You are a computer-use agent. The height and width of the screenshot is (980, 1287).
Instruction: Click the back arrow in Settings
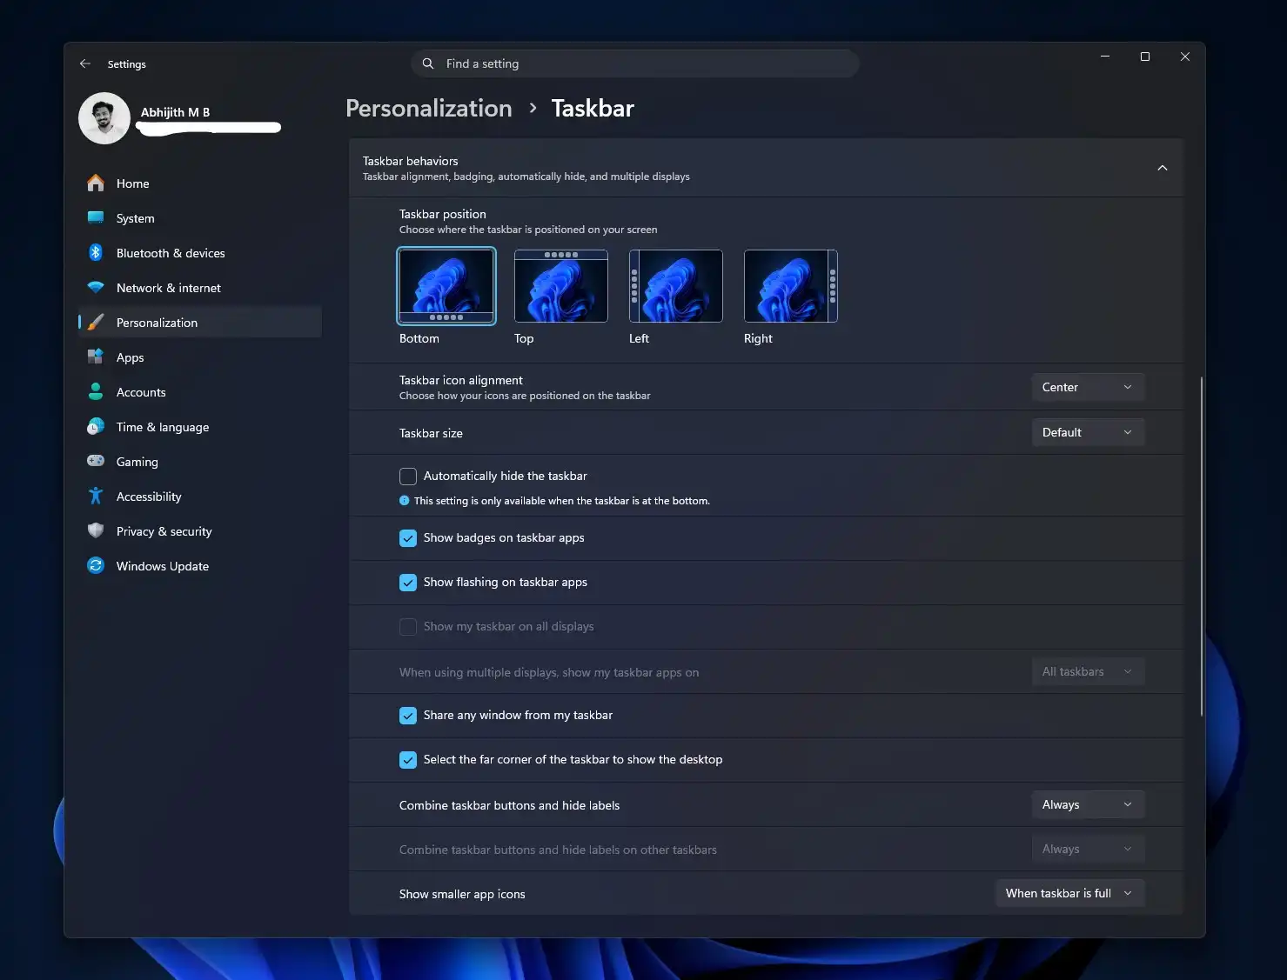coord(85,63)
